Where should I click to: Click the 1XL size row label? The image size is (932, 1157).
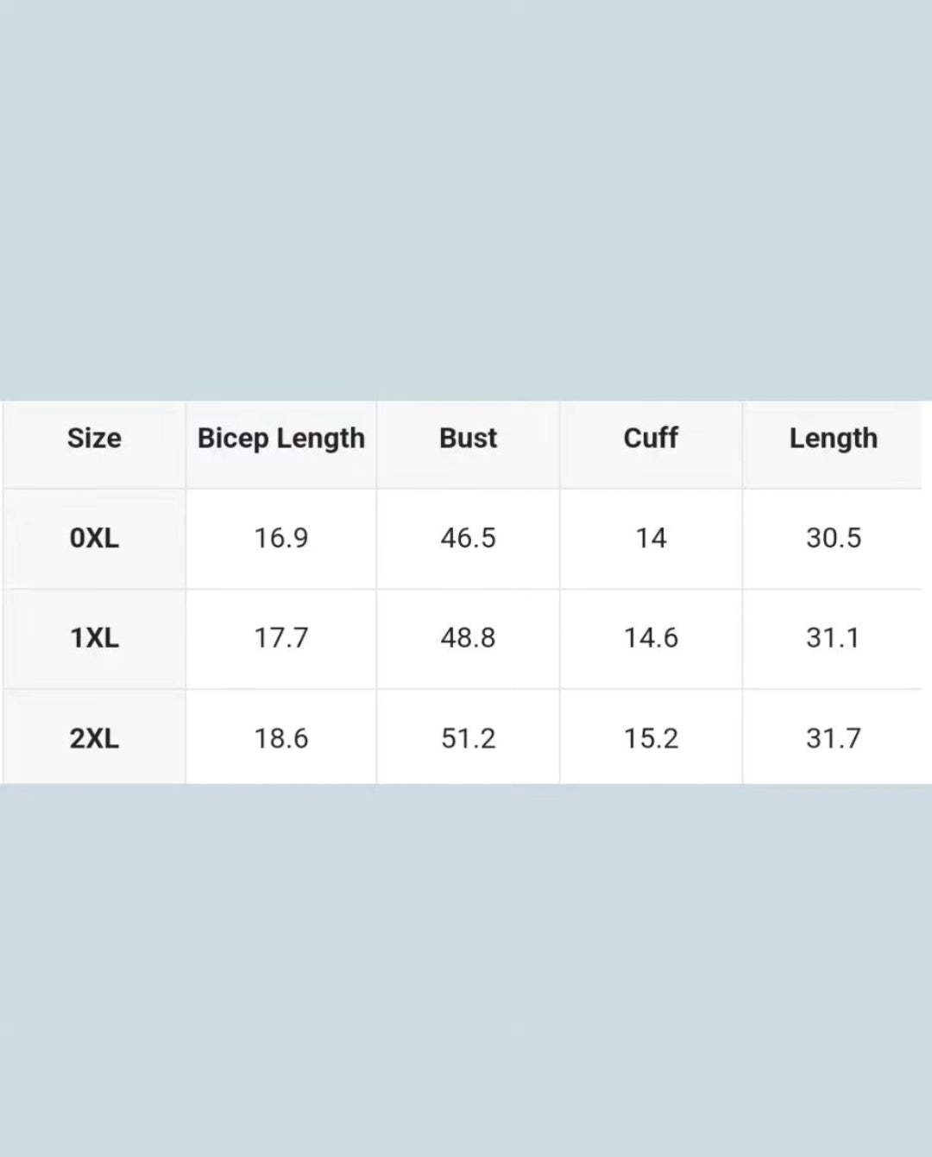94,639
